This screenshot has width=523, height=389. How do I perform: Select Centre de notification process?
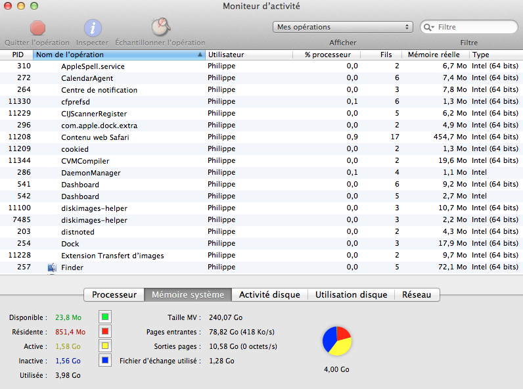click(261, 90)
